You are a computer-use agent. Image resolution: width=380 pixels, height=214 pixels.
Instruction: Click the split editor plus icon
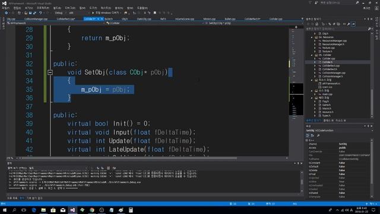(x=296, y=27)
